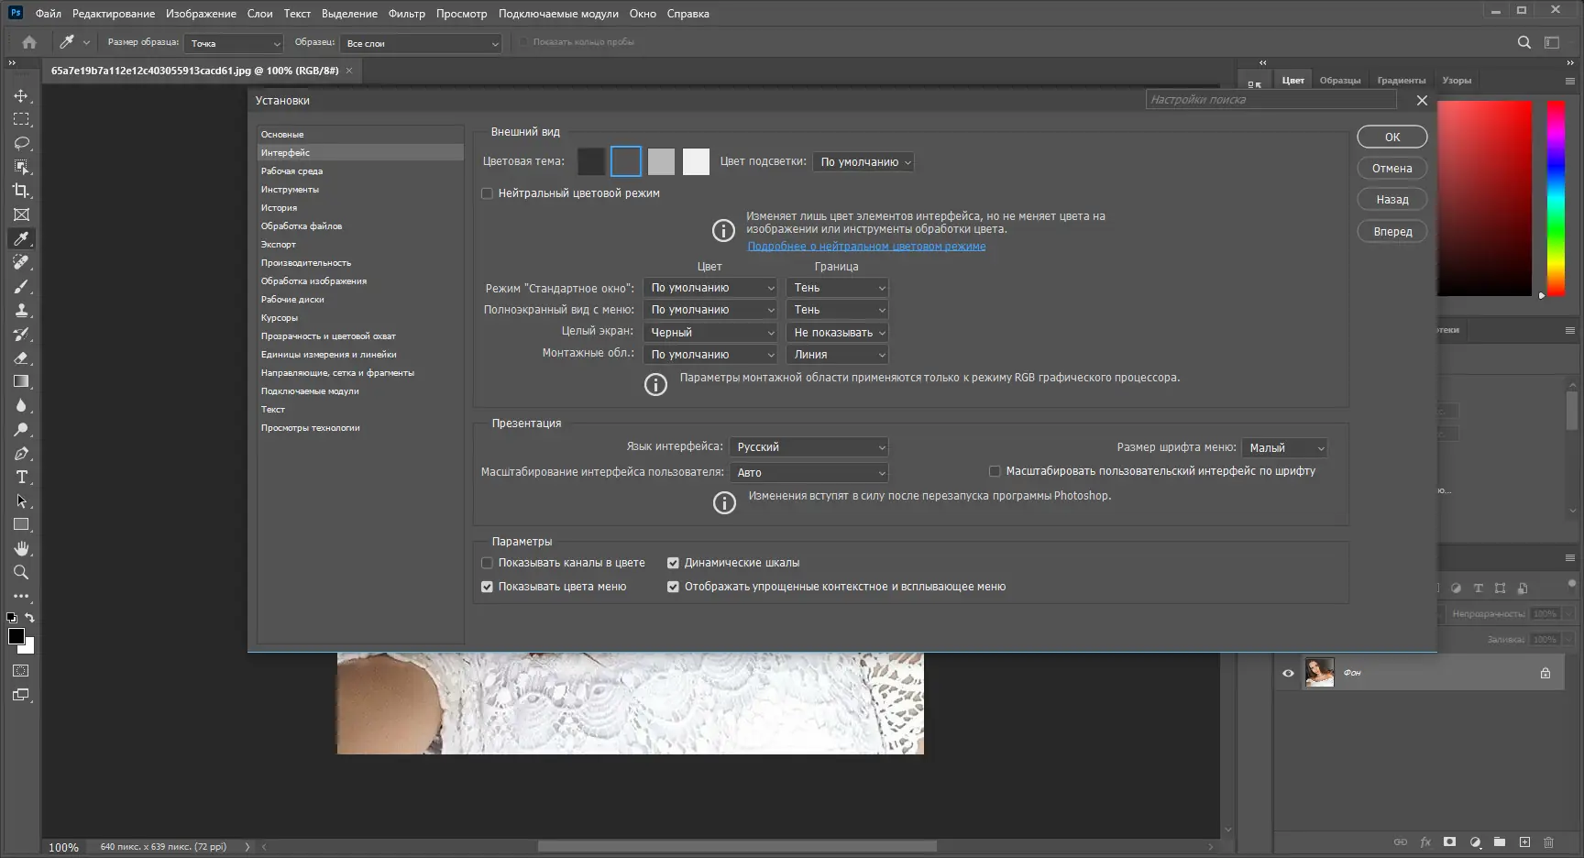Enable the neutral color mode checkbox
Viewport: 1584px width, 858px height.
(x=488, y=193)
